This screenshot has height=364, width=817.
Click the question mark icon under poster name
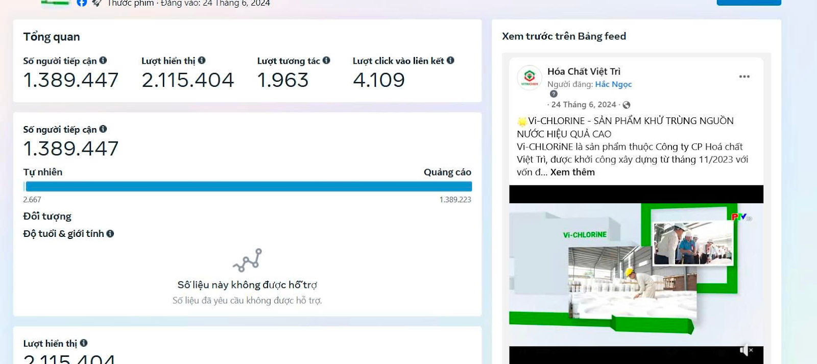(554, 94)
